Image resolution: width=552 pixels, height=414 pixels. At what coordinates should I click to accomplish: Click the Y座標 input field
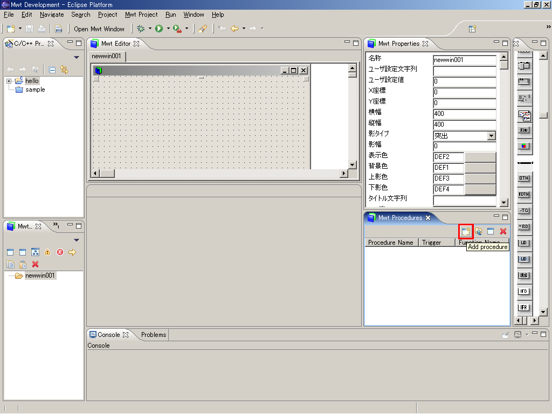tap(465, 103)
